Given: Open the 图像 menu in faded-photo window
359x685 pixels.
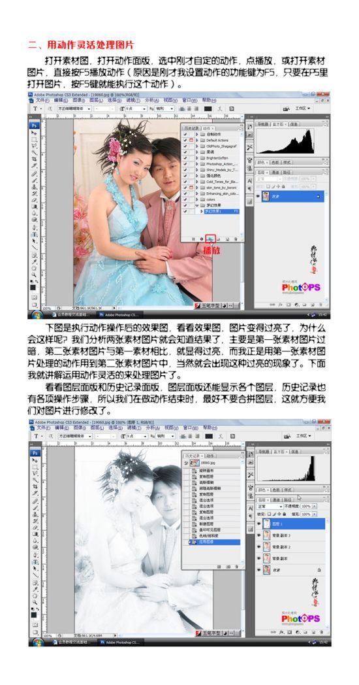Looking at the screenshot, I should 79,427.
